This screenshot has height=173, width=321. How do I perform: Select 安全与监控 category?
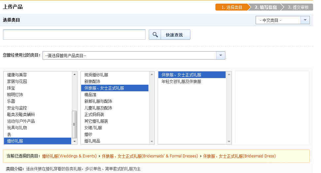tap(38, 108)
